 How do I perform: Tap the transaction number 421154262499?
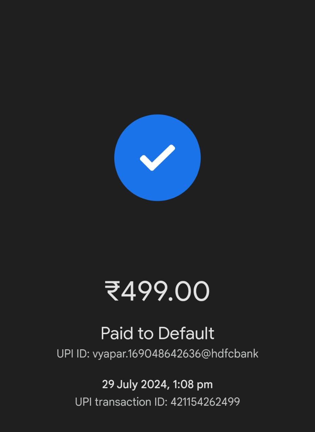pyautogui.click(x=205, y=402)
